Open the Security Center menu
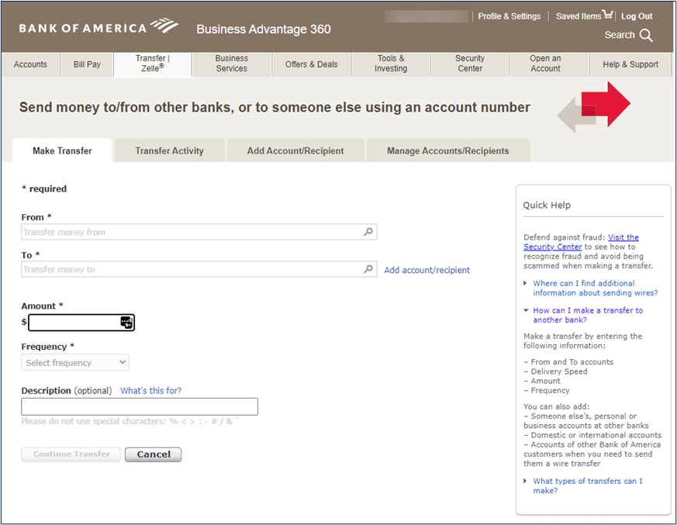 click(470, 64)
